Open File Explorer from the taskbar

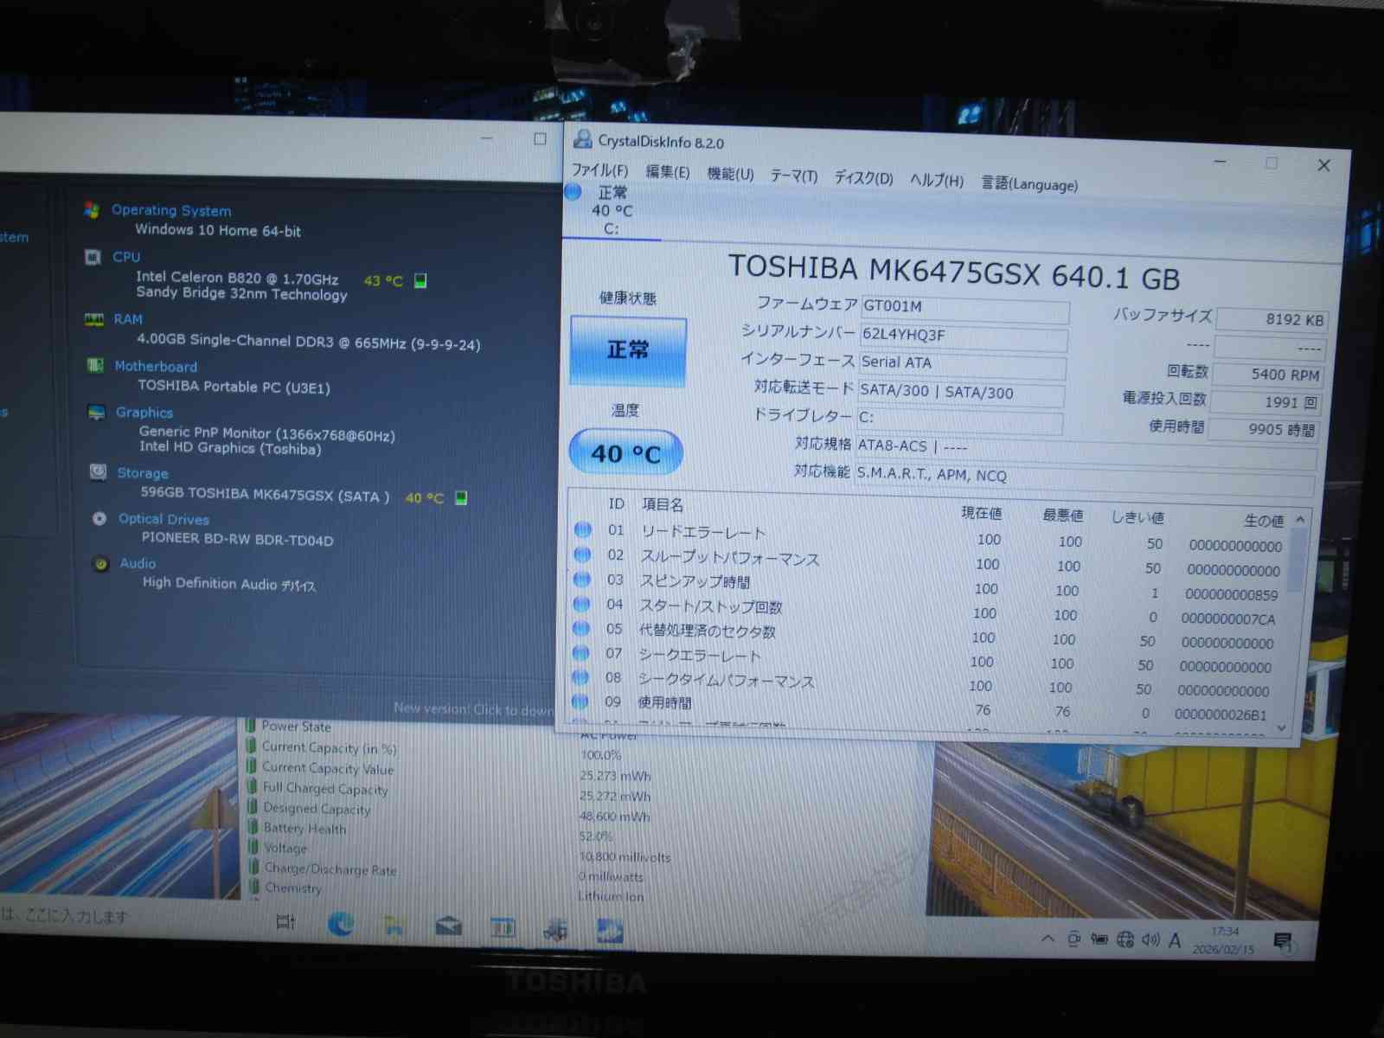pyautogui.click(x=394, y=926)
